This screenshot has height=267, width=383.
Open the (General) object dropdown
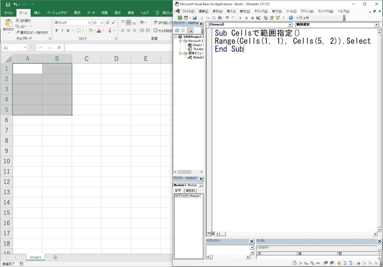tap(290, 25)
